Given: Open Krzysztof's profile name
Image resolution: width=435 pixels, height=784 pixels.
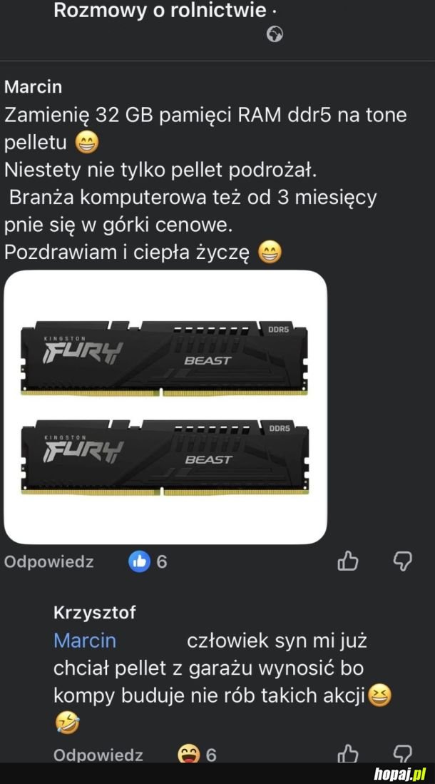Looking at the screenshot, I should 95,613.
